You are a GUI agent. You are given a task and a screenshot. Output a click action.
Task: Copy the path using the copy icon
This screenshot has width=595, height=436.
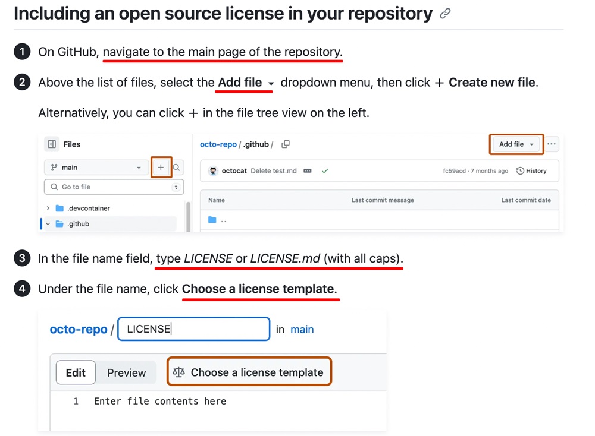point(286,144)
